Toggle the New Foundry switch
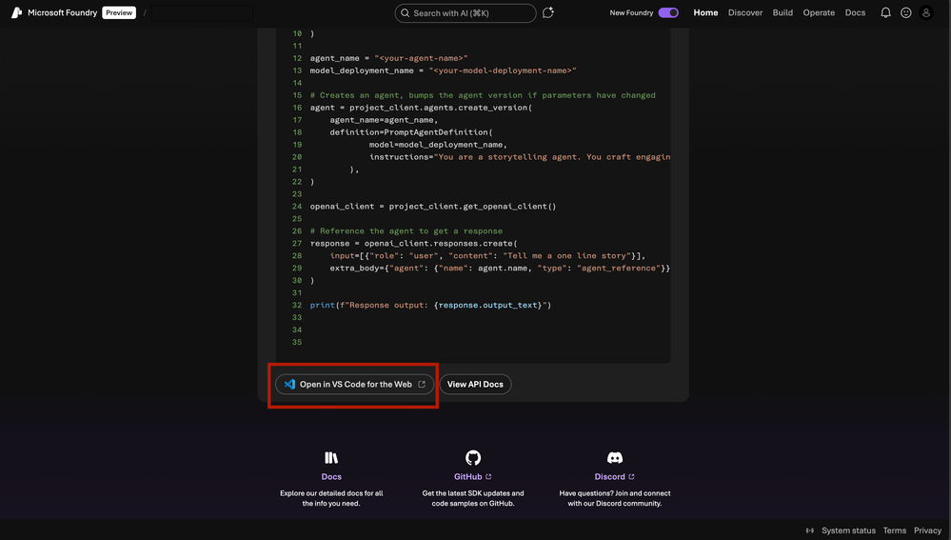 tap(668, 12)
